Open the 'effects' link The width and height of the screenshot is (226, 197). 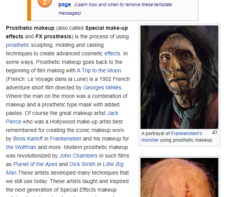(112, 53)
